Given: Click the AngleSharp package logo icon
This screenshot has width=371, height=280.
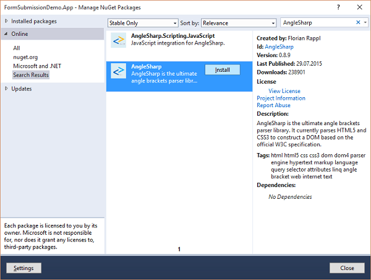Looking at the screenshot, I should (x=118, y=71).
